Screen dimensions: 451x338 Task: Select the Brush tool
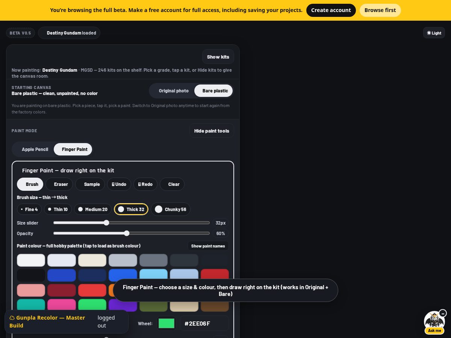[30, 184]
